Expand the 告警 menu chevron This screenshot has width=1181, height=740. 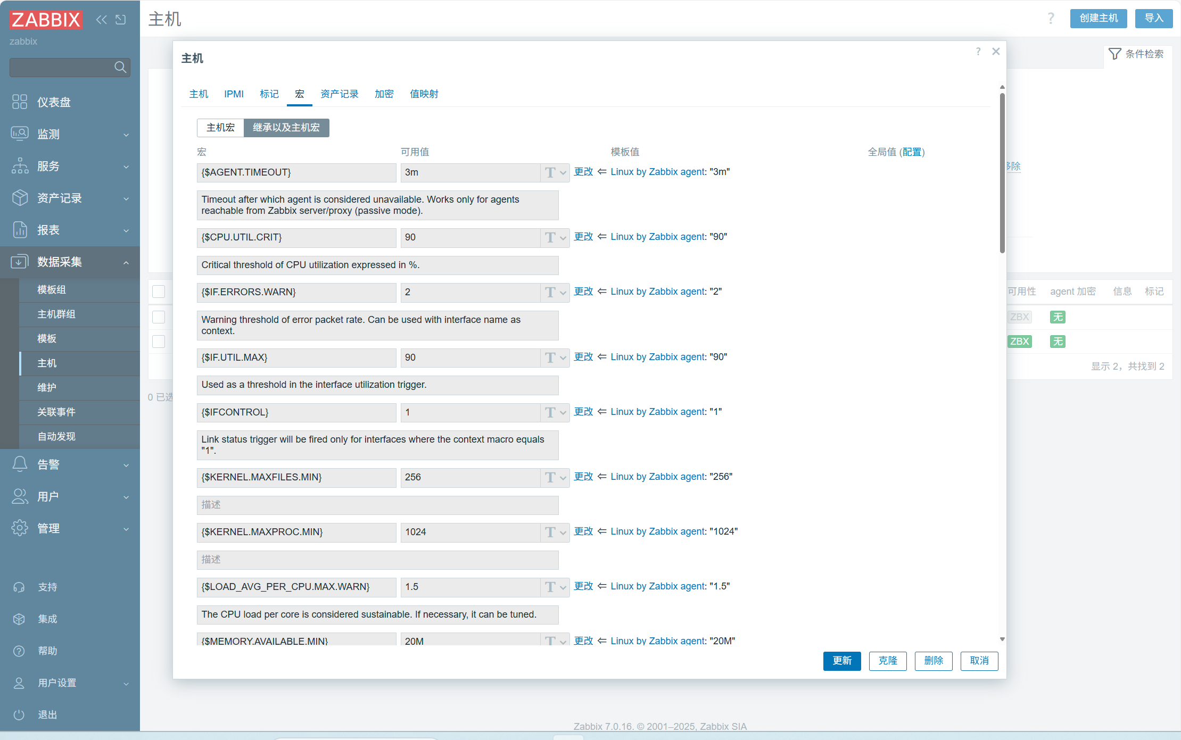[126, 465]
